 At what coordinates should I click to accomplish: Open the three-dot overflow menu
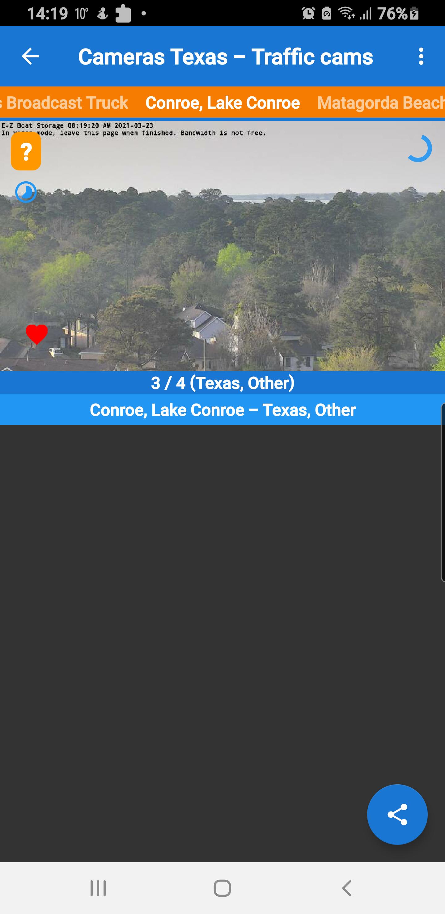421,57
